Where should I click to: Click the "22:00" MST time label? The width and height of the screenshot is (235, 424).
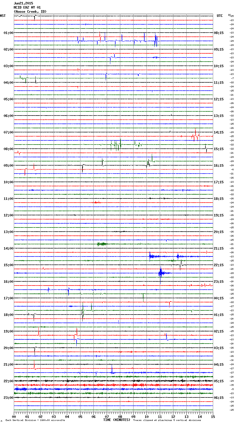tap(9, 381)
